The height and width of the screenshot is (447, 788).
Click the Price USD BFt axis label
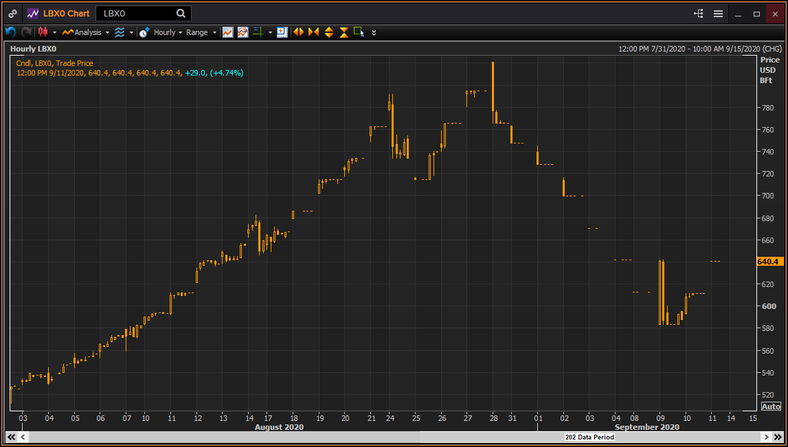click(x=770, y=70)
